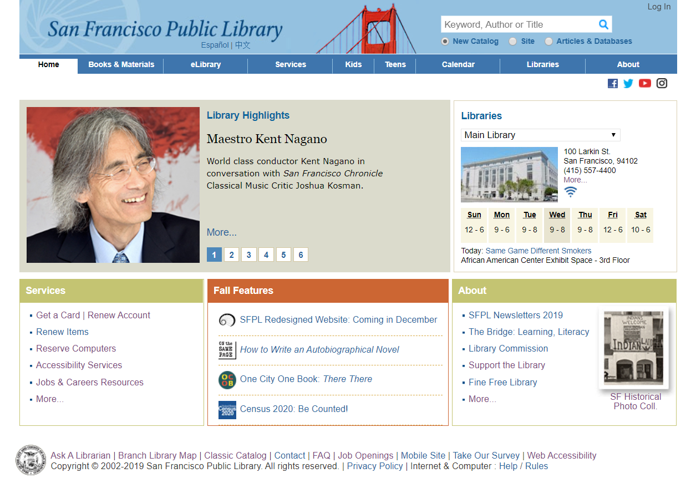The width and height of the screenshot is (696, 478).
Task: Show highlight slide 6
Action: [x=301, y=255]
